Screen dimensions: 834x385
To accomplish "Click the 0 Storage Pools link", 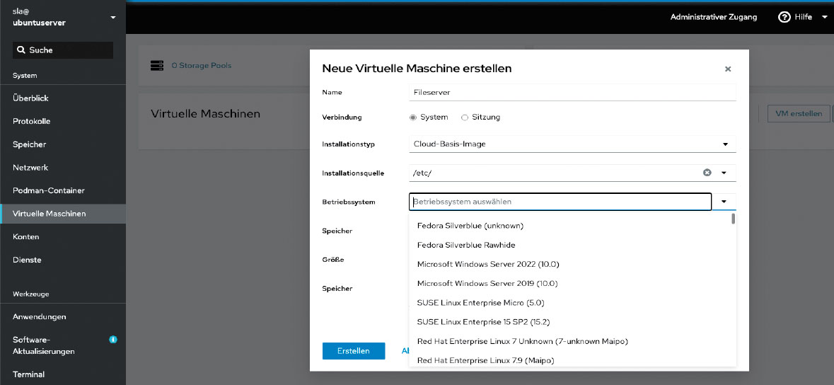I will [x=201, y=66].
